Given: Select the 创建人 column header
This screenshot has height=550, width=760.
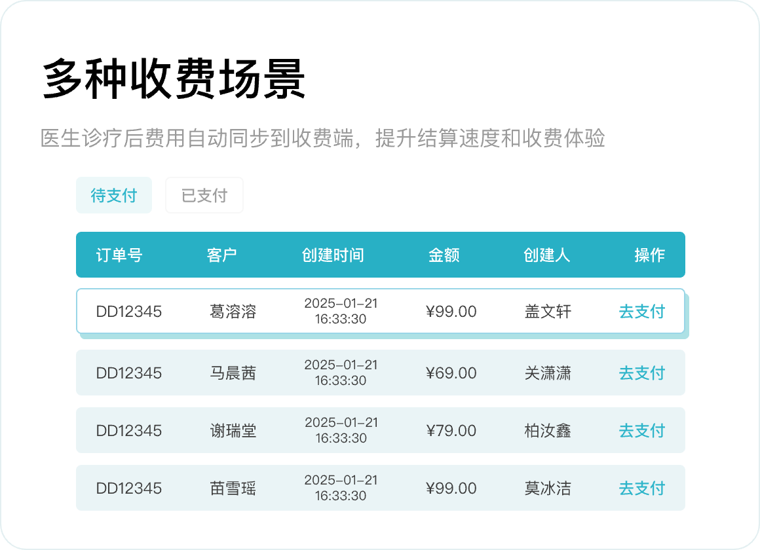Looking at the screenshot, I should (546, 255).
